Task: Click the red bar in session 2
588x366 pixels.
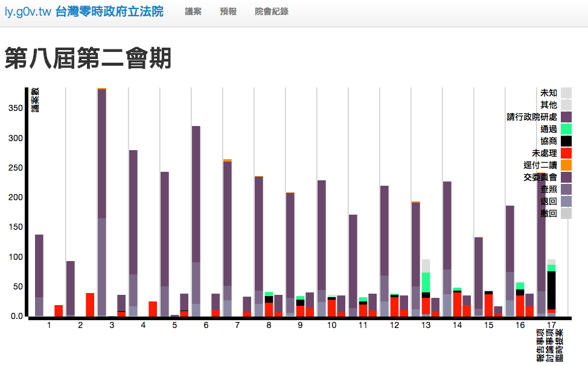Action: point(90,304)
